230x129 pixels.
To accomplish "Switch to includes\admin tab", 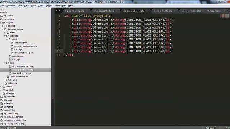I will point(215,11).
